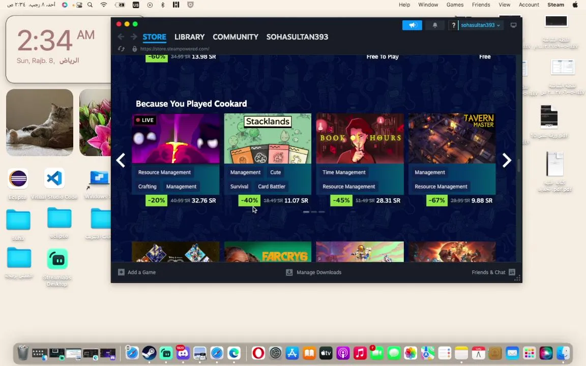This screenshot has width=586, height=366.
Task: Open Eclipse desktop shortcut
Action: [x=18, y=178]
